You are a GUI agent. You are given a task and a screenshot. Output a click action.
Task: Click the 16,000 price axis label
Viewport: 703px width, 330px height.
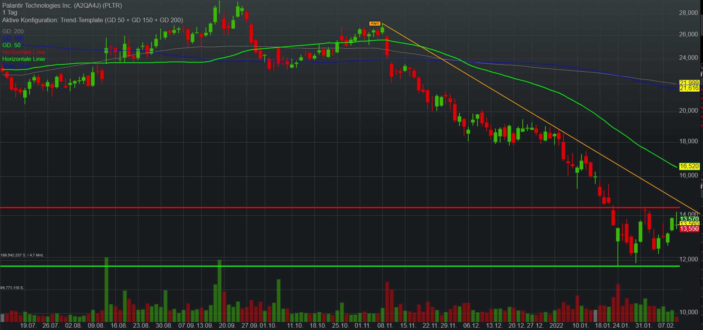(688, 176)
